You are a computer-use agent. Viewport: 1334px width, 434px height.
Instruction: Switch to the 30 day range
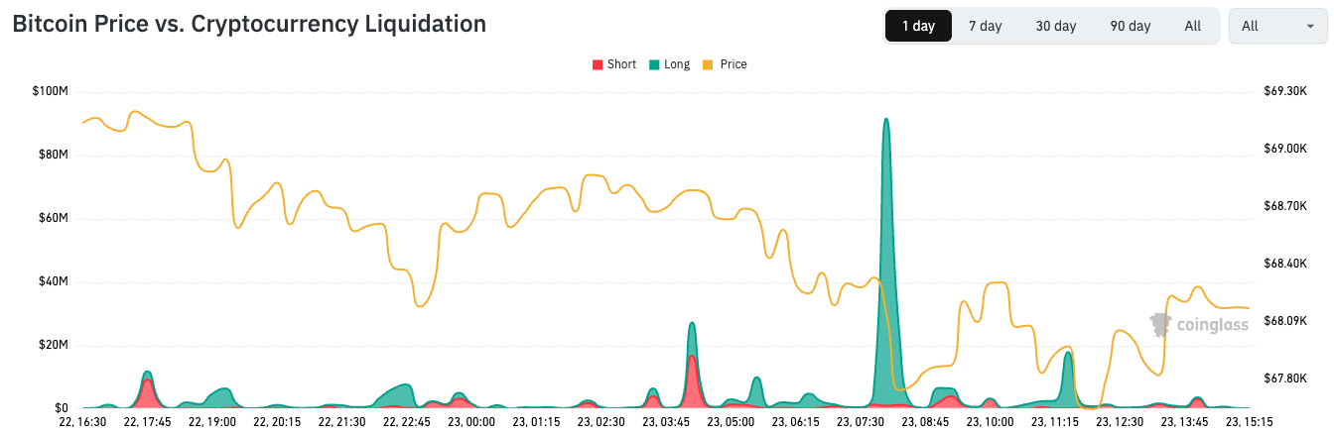coord(1056,27)
